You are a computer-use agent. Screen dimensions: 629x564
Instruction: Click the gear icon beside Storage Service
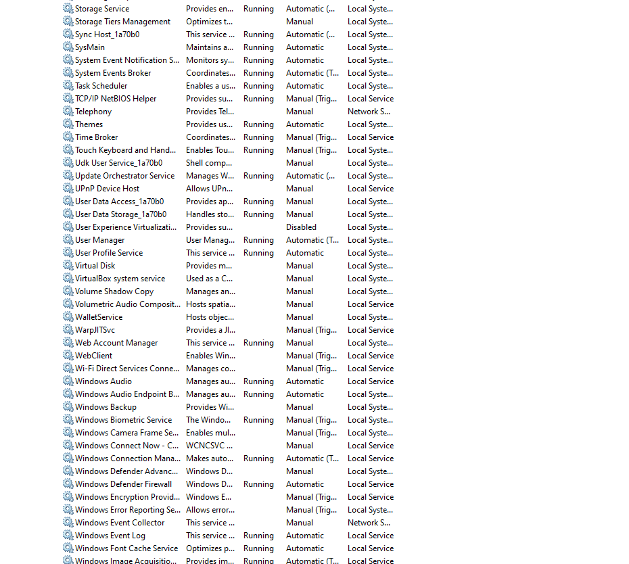68,8
